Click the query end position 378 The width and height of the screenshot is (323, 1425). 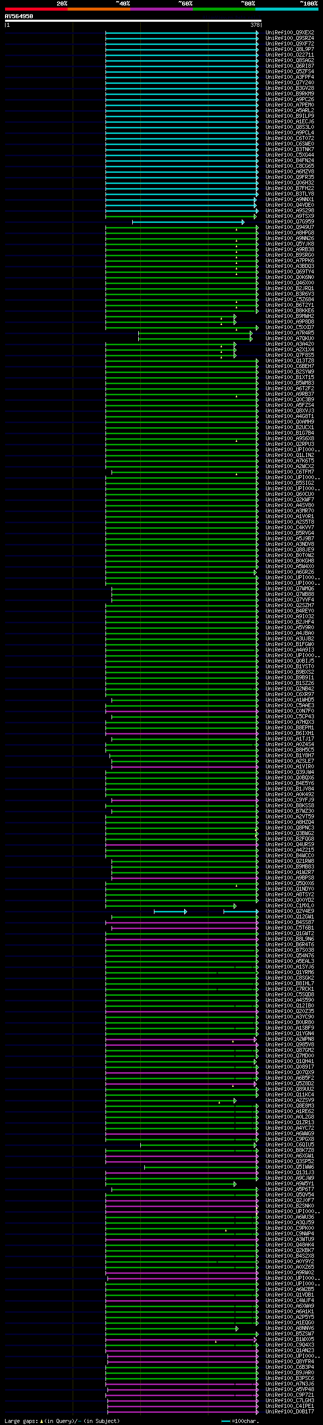(255, 25)
